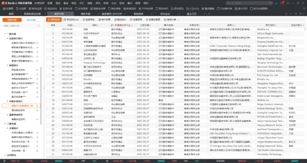This screenshot has height=163, width=307.
Task: Collapse 募集资金投向 group node
Action: tap(7, 115)
